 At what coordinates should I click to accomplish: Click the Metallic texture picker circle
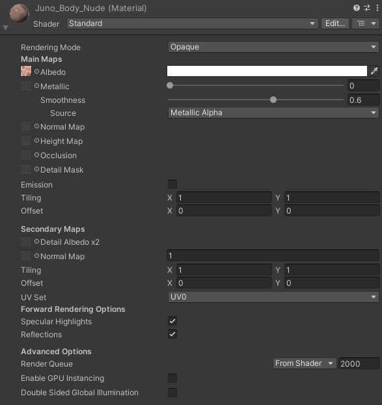pyautogui.click(x=36, y=86)
